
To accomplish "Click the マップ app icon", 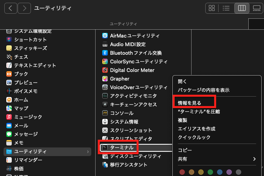I will (x=9, y=108).
